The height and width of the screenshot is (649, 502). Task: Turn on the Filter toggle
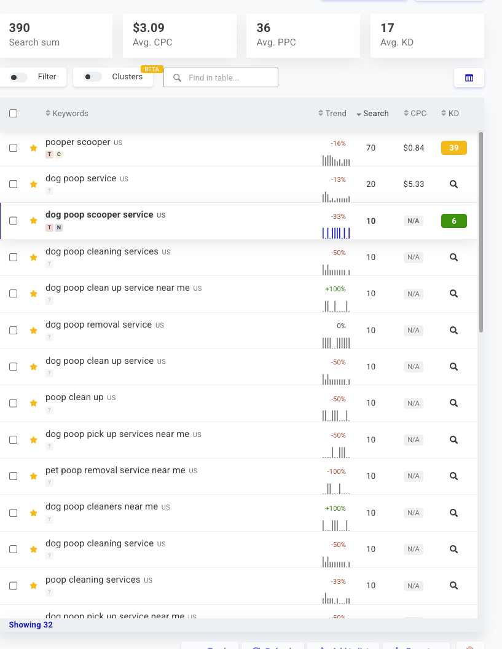18,77
